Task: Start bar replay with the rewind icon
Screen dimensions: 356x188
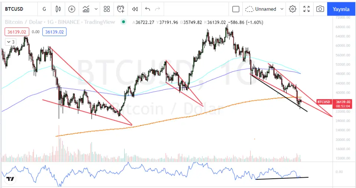Action: 135,9
